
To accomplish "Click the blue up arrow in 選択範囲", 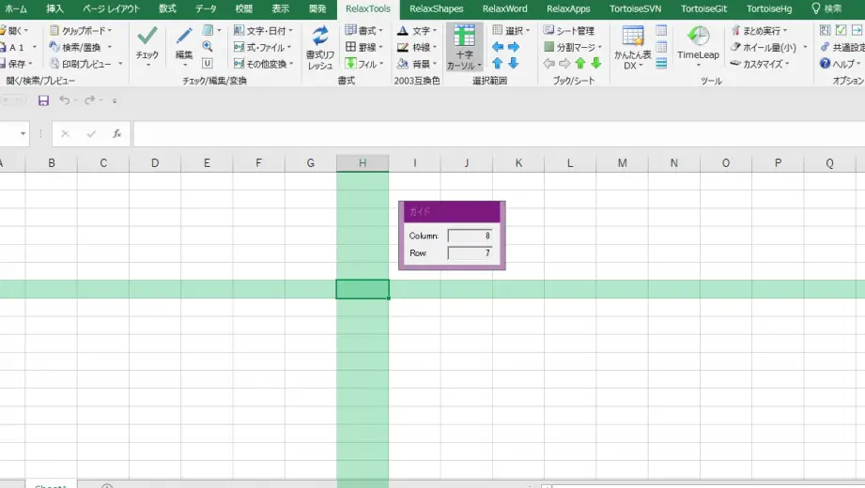I will click(x=498, y=64).
